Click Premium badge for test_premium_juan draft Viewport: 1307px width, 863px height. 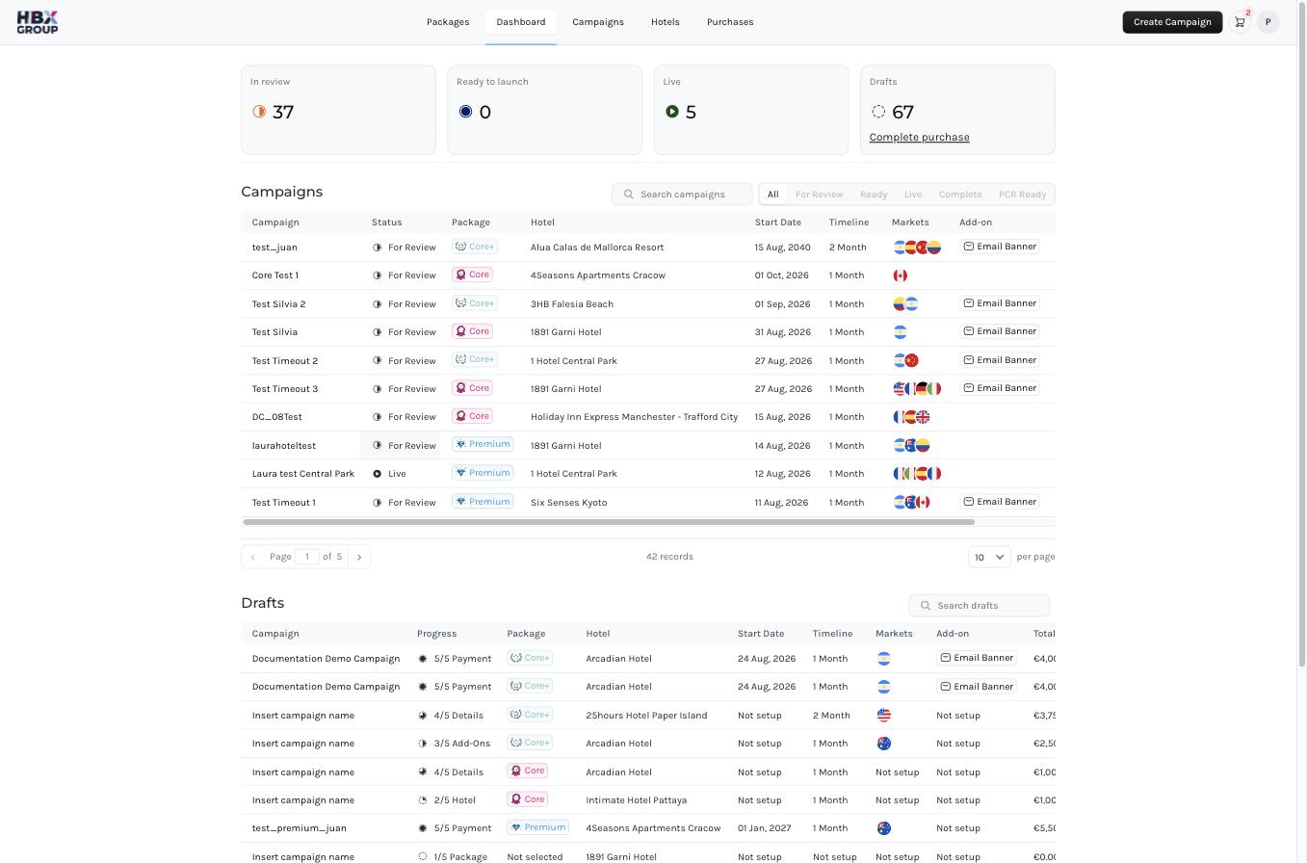pos(537,827)
